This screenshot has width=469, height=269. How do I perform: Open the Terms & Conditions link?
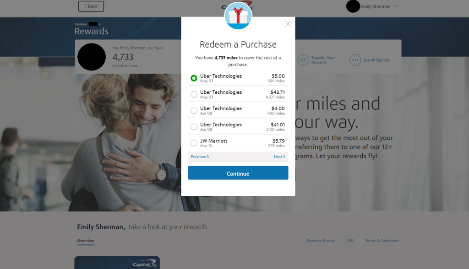tap(382, 241)
